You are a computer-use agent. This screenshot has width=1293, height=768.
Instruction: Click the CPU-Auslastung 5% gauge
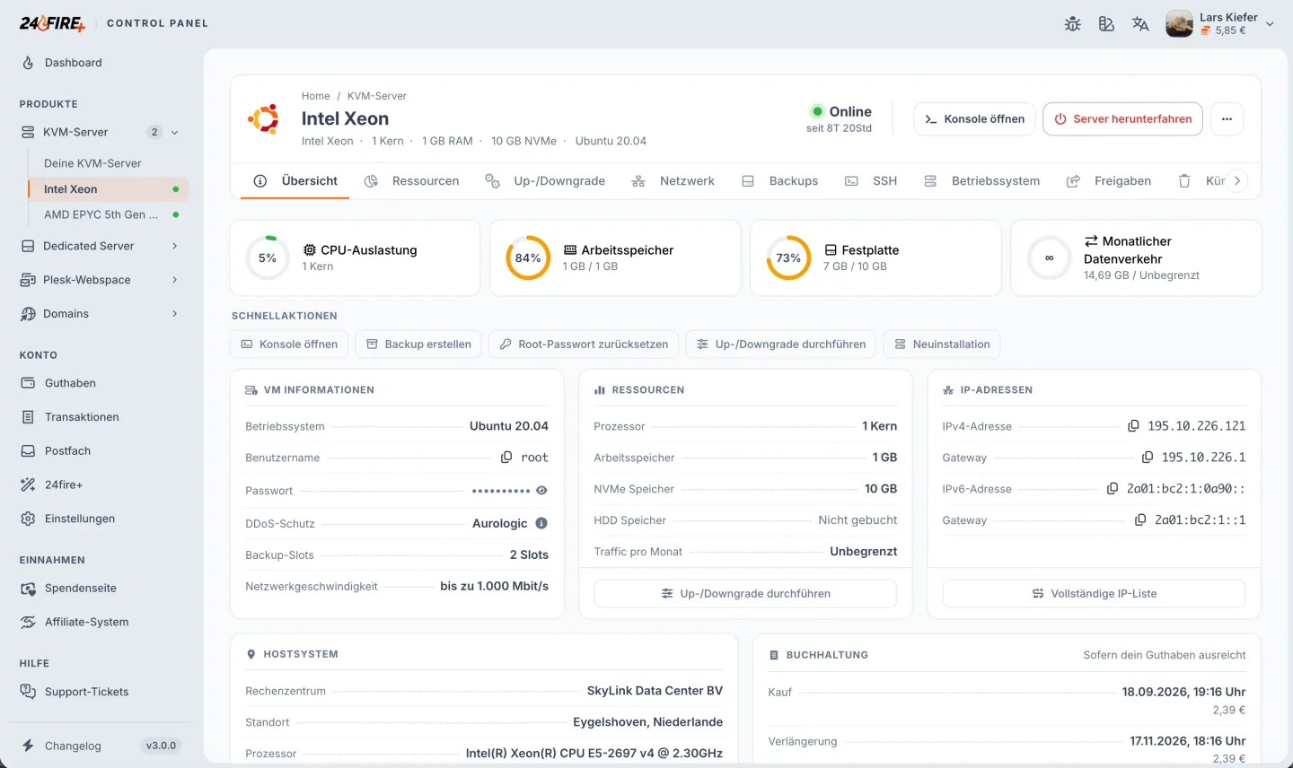268,257
